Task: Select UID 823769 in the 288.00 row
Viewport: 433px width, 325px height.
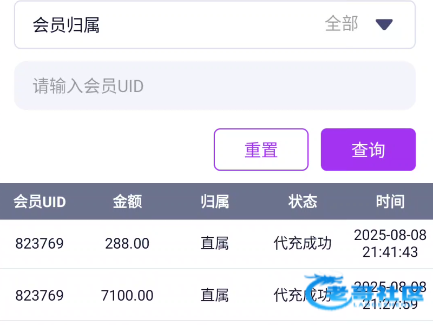Action: point(40,244)
